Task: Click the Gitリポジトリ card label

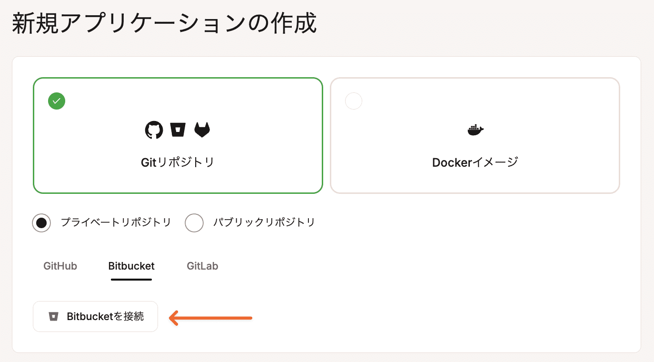Action: [x=178, y=162]
